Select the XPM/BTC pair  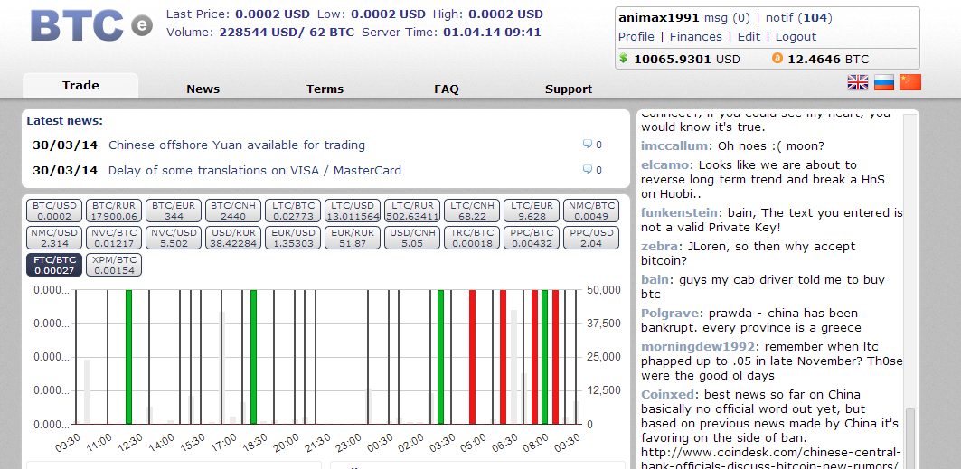pyautogui.click(x=114, y=265)
